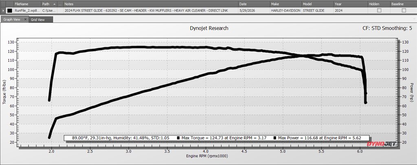The height and width of the screenshot is (165, 417).
Task: Click the Engine RPM (rpmx1000) axis label
Action: (207, 156)
